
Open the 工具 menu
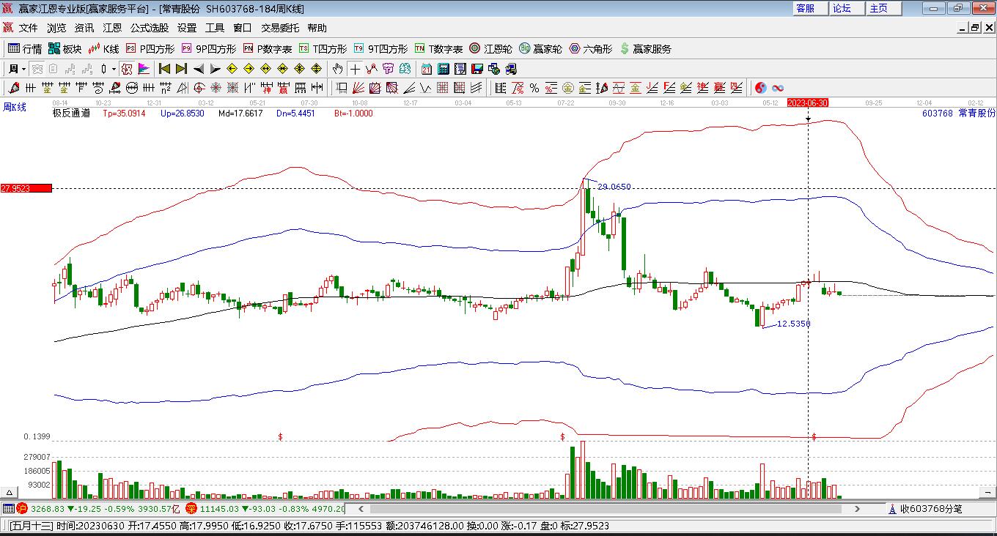[x=215, y=28]
